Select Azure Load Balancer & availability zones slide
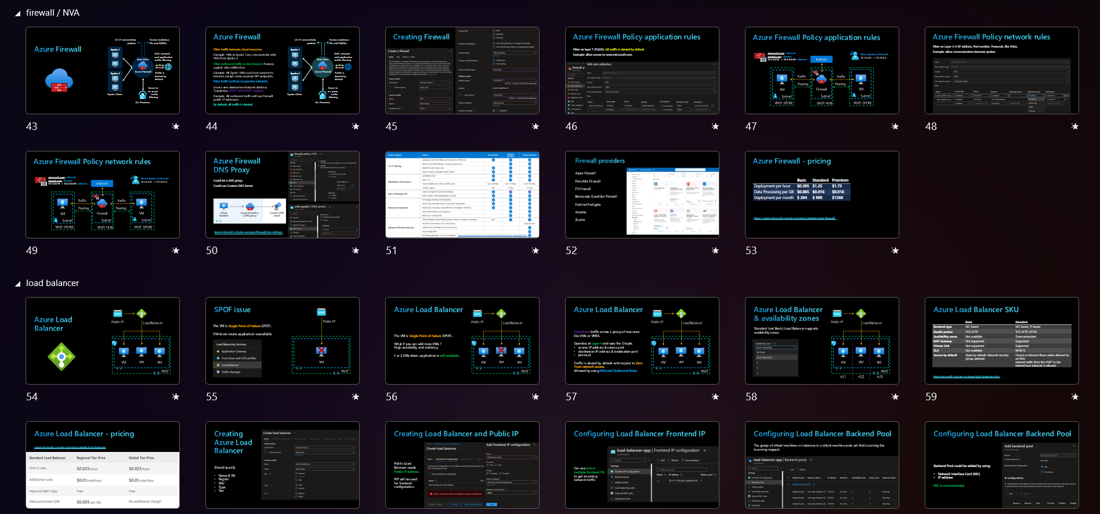Screen dimensions: 1100x514 click(x=822, y=341)
